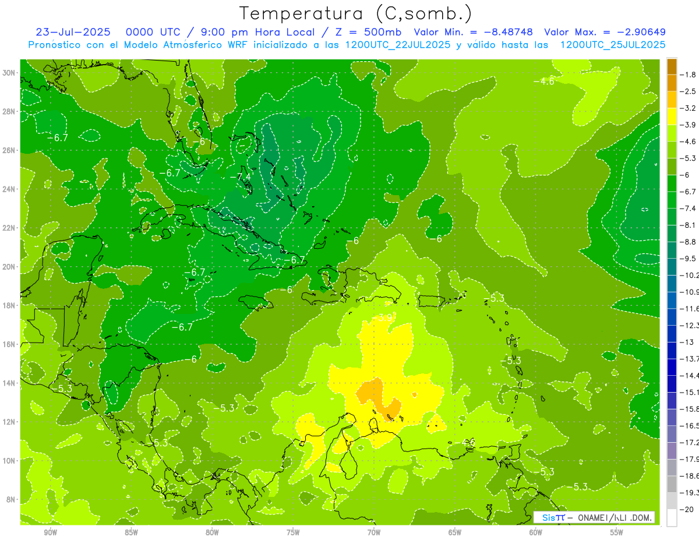Click the 16N latitude axis label
This screenshot has width=699, height=540.
[x=10, y=344]
